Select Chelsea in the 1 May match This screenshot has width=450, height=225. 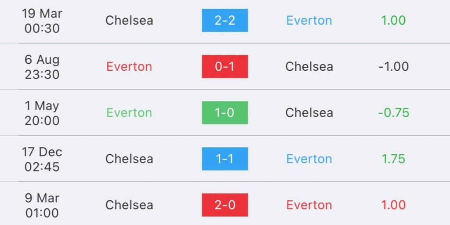(309, 113)
